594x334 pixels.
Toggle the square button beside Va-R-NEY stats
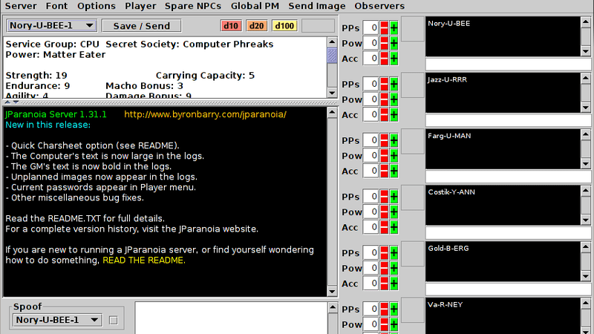pyautogui.click(x=413, y=310)
